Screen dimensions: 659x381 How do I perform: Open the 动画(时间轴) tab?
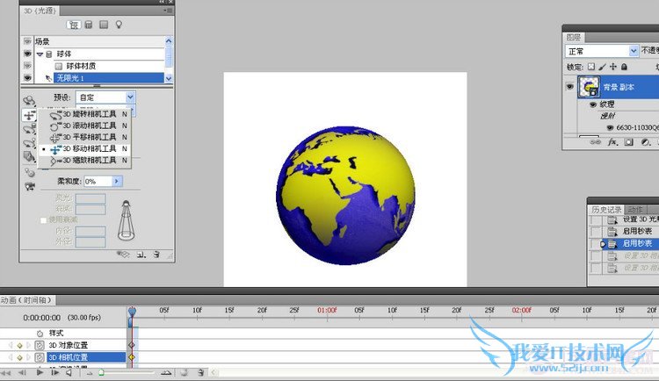pyautogui.click(x=27, y=300)
